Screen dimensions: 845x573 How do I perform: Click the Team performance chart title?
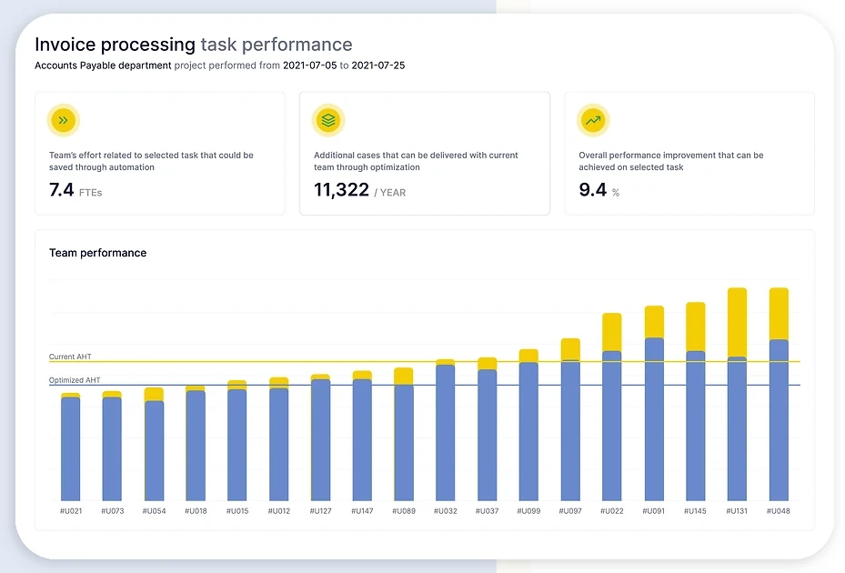[x=97, y=253]
